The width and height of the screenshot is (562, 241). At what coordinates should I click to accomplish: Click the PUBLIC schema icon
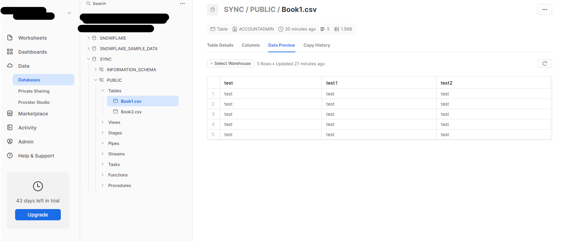tap(101, 80)
